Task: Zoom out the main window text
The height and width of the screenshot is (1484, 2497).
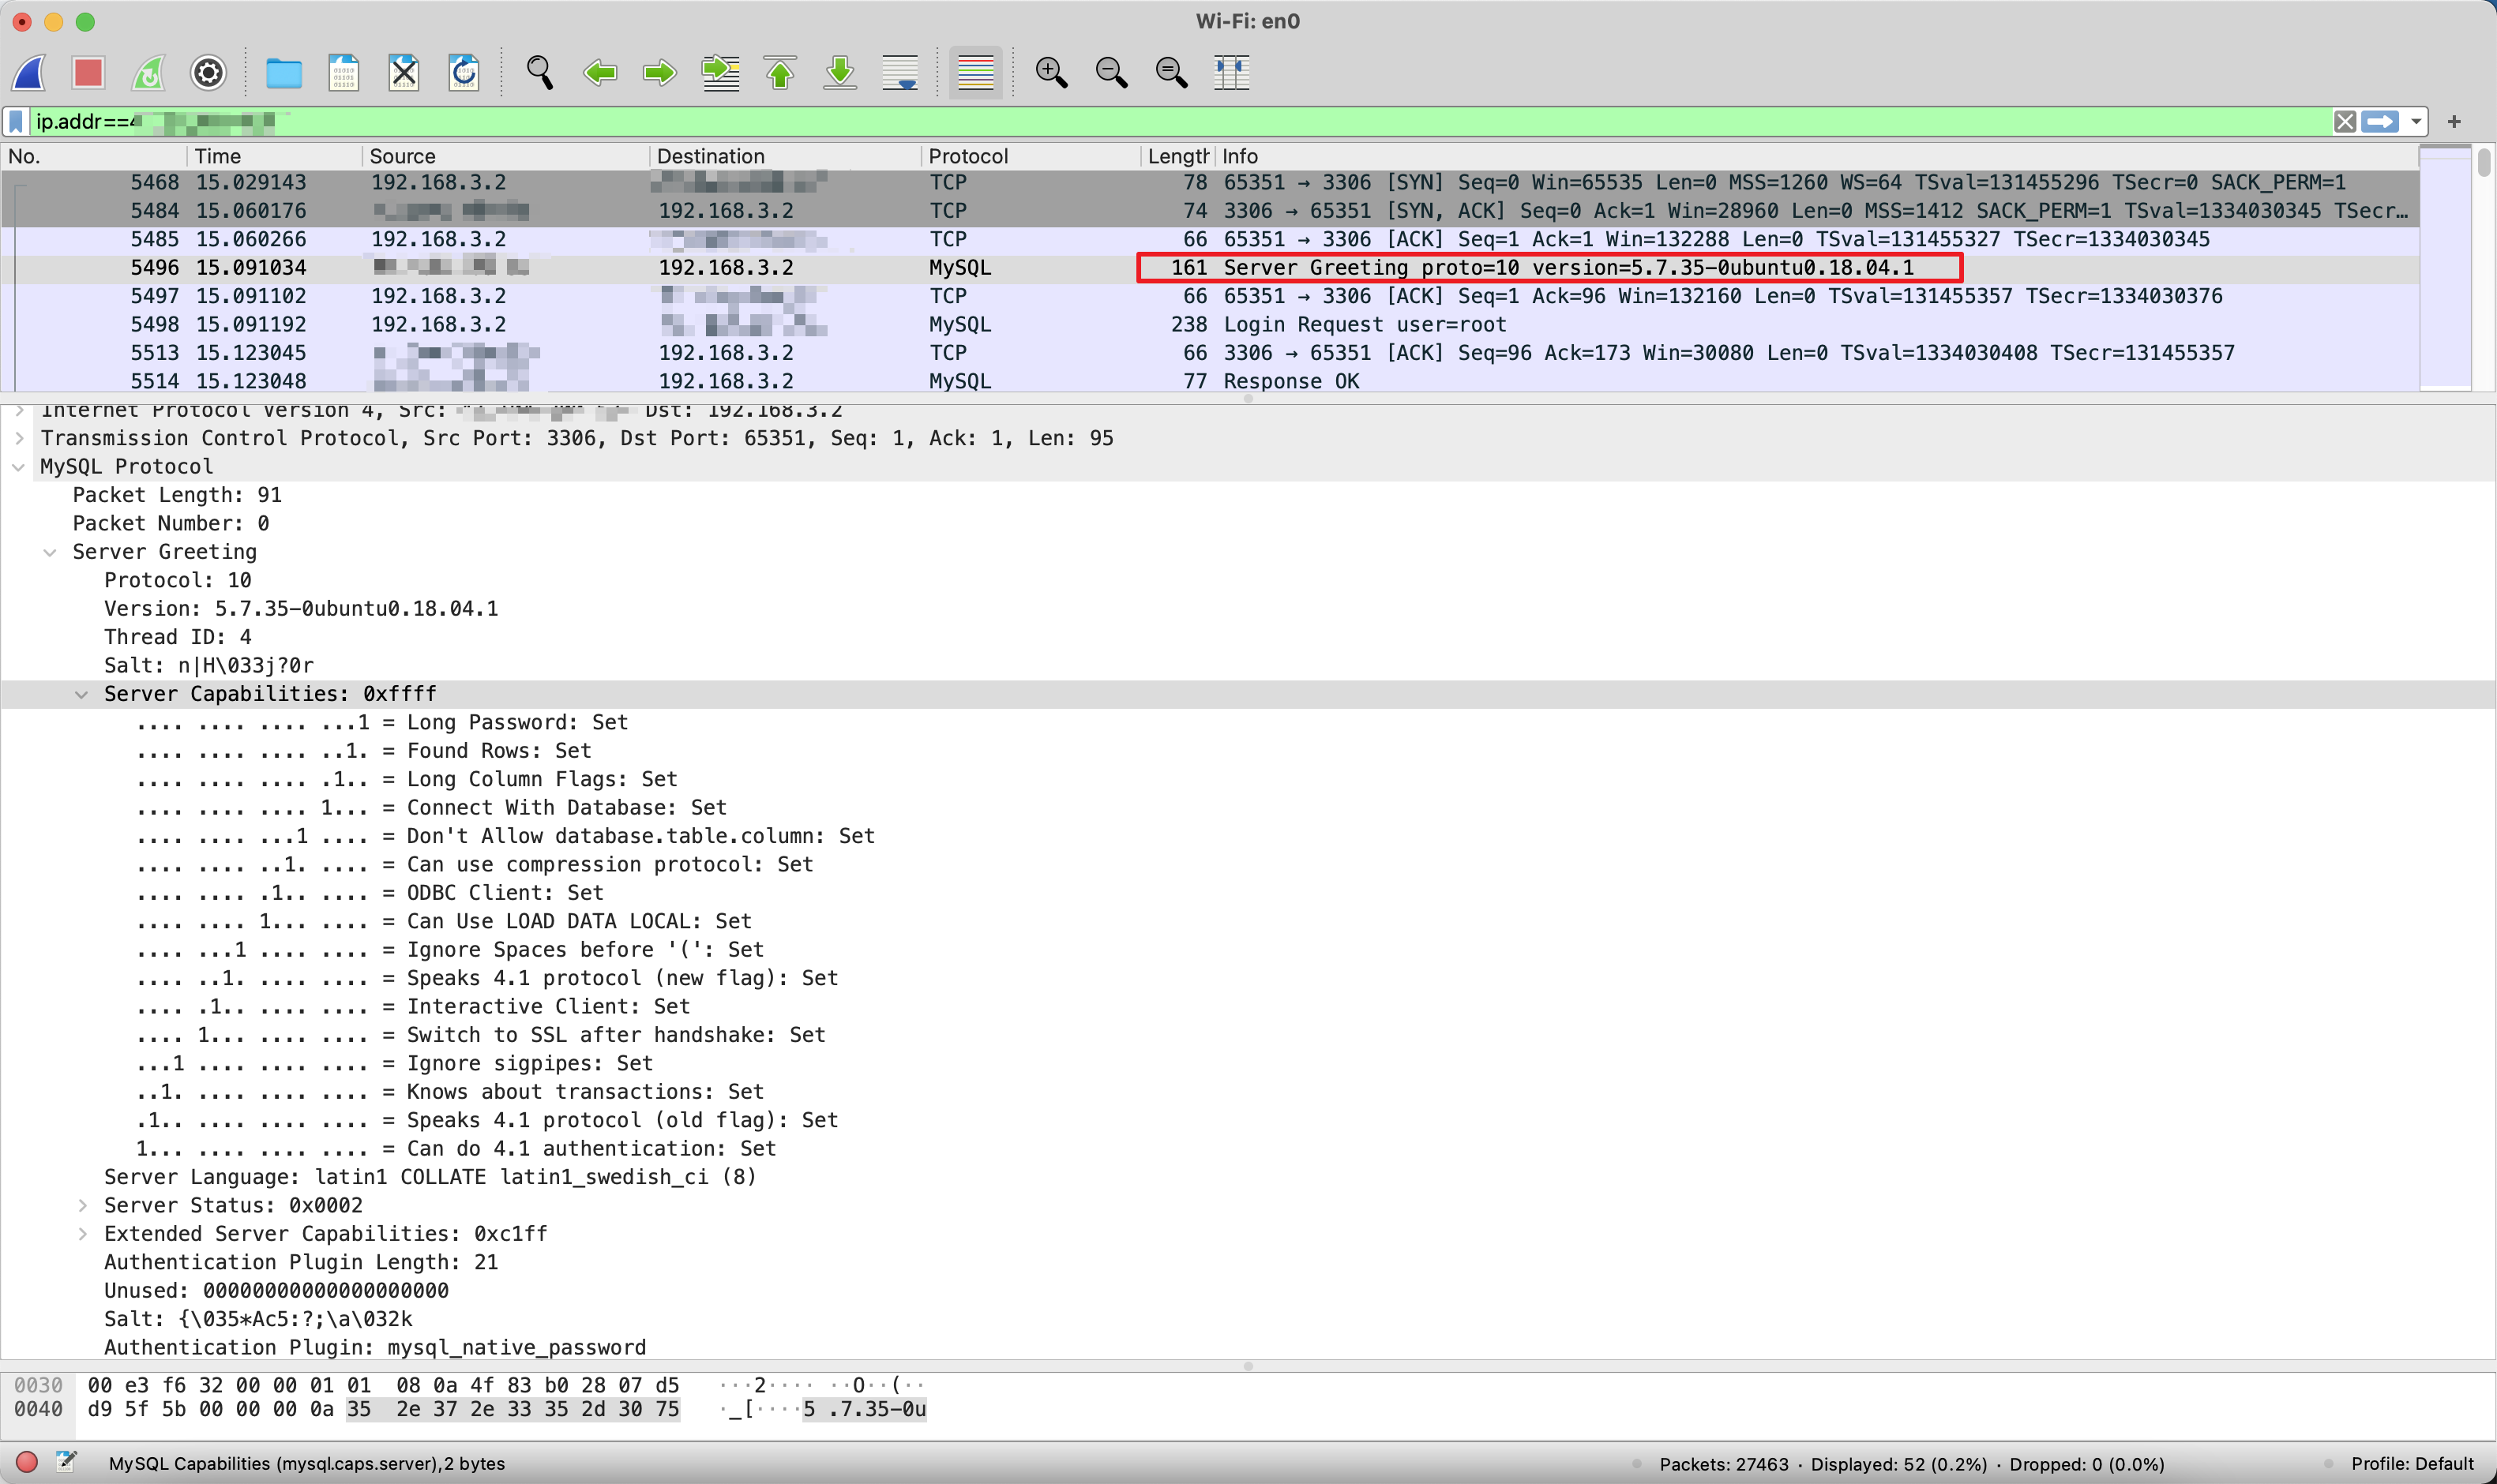Action: (x=1111, y=72)
